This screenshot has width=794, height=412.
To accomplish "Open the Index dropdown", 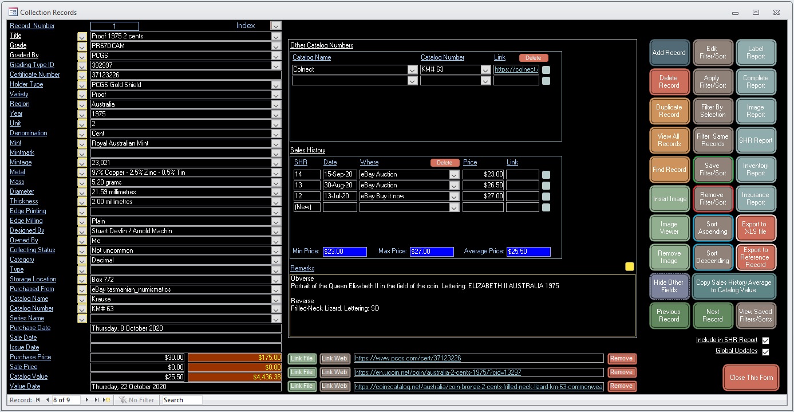I will click(x=276, y=26).
